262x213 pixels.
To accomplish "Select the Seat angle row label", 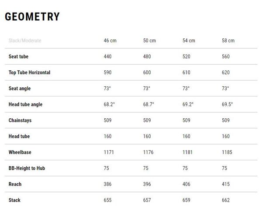I will (20, 89).
